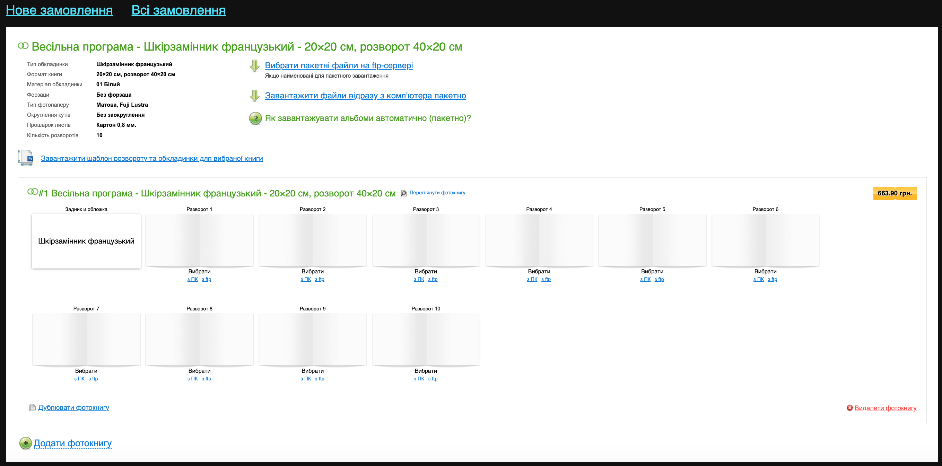Download the spread and cover template link
This screenshot has width=942, height=466.
tap(152, 158)
